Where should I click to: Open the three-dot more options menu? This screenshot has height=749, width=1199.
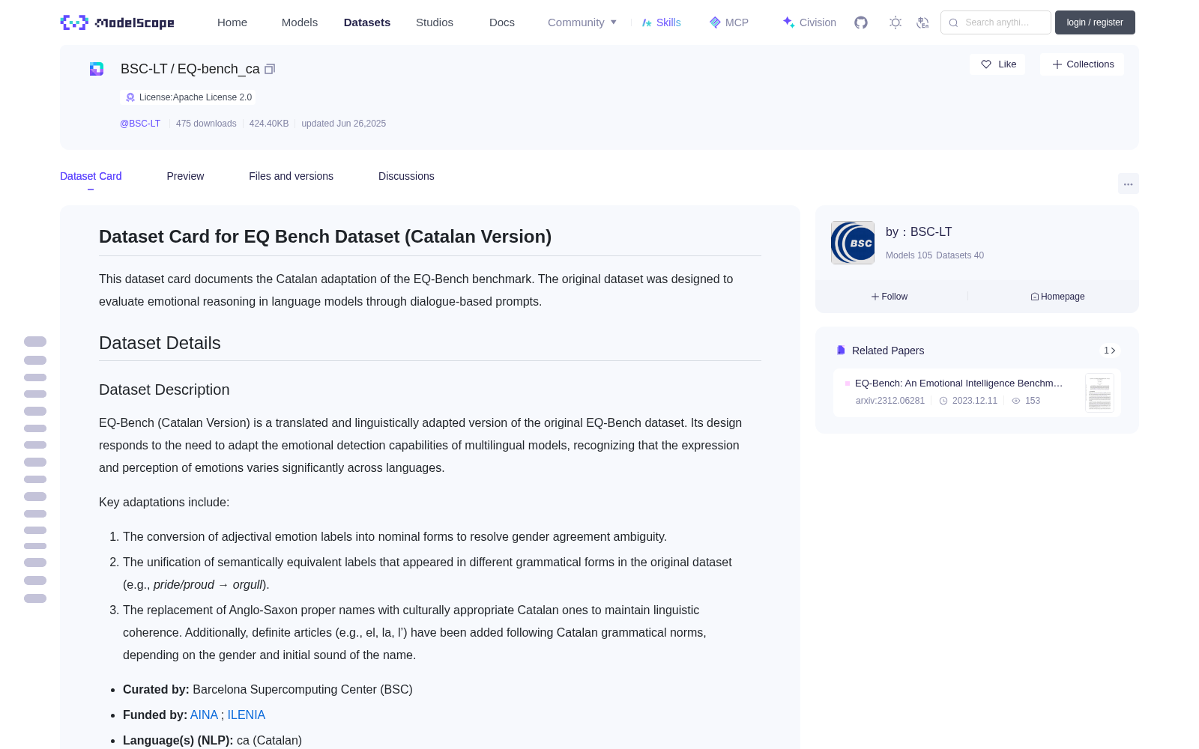(x=1128, y=184)
